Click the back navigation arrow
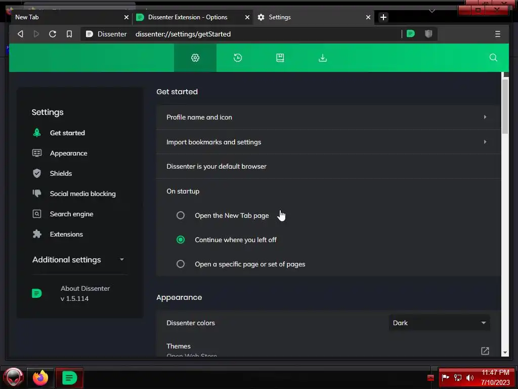 (20, 34)
